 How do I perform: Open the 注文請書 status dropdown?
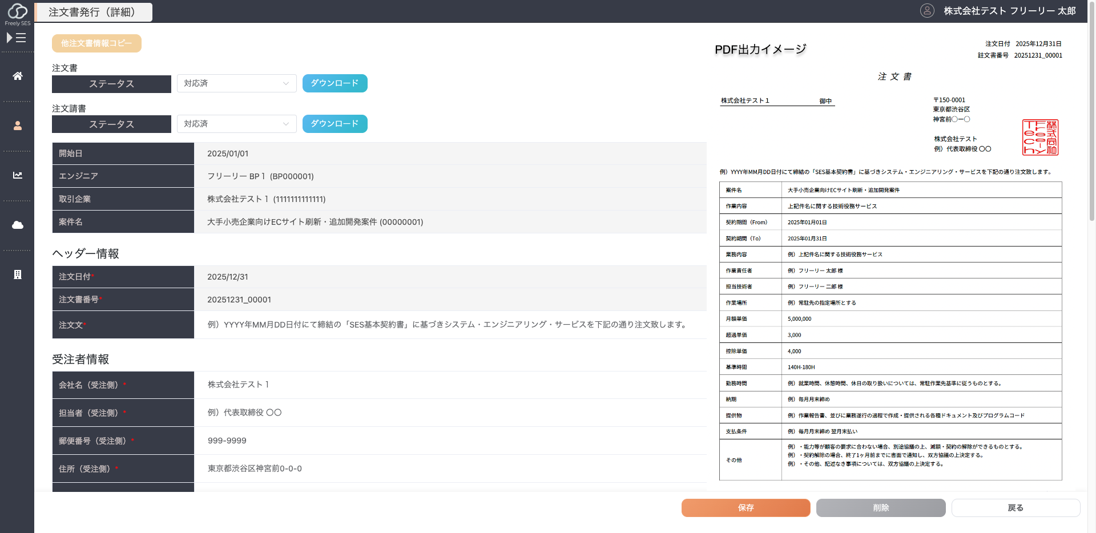236,124
